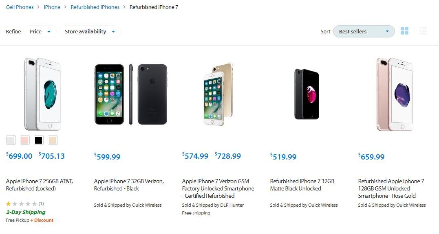Select the pink color swatch

24,140
